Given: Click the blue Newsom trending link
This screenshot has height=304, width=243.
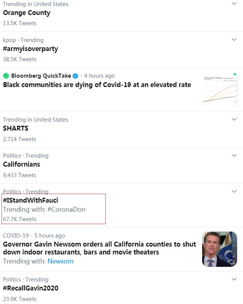Looking at the screenshot, I should coord(60,261).
